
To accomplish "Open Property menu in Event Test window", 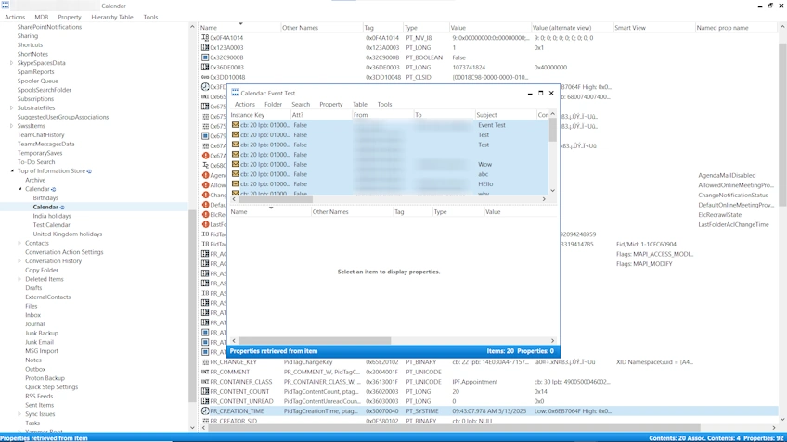I will click(330, 104).
